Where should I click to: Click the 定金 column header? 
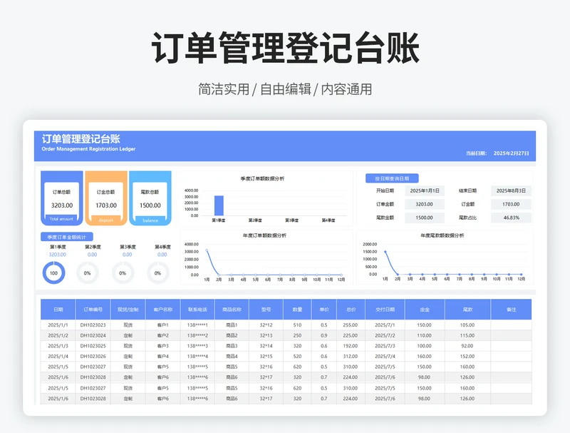click(x=425, y=310)
